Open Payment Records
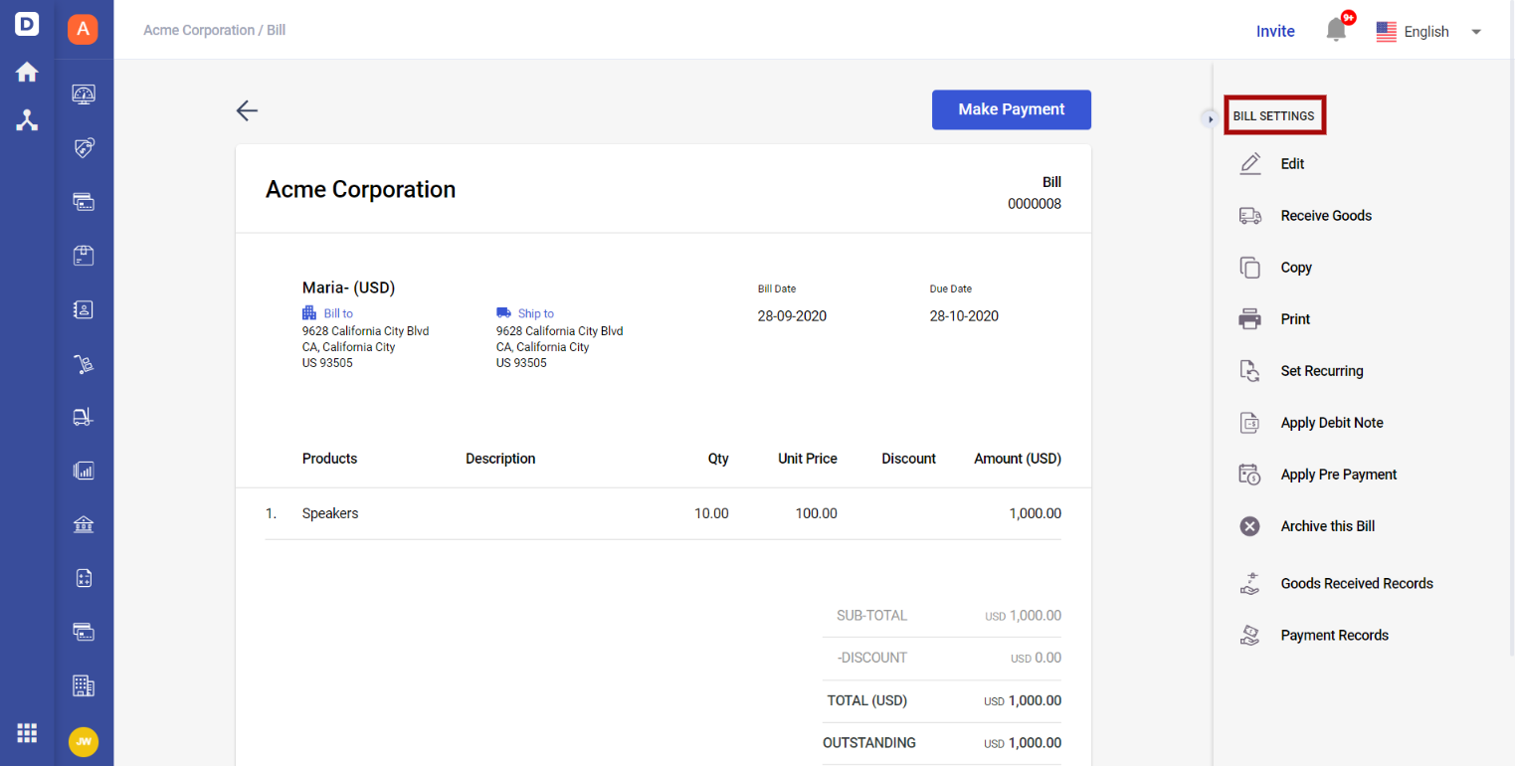 [1335, 636]
